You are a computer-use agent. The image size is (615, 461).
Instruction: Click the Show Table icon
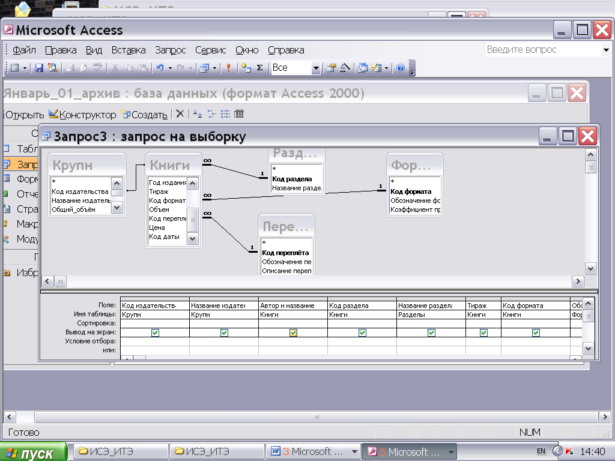(x=246, y=68)
